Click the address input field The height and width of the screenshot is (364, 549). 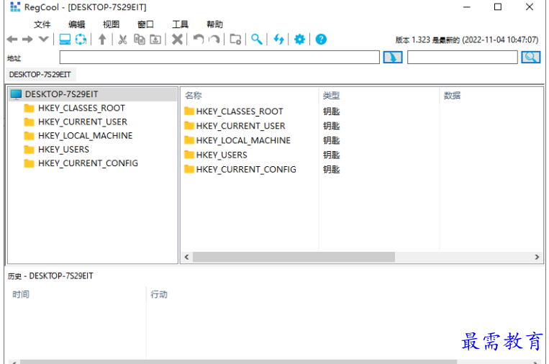(219, 58)
